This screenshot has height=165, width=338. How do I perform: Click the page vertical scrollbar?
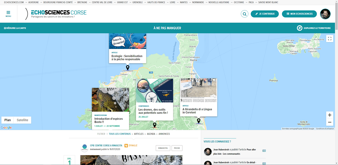point(336,17)
